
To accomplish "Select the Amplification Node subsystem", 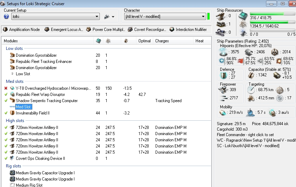I will click(21, 30).
